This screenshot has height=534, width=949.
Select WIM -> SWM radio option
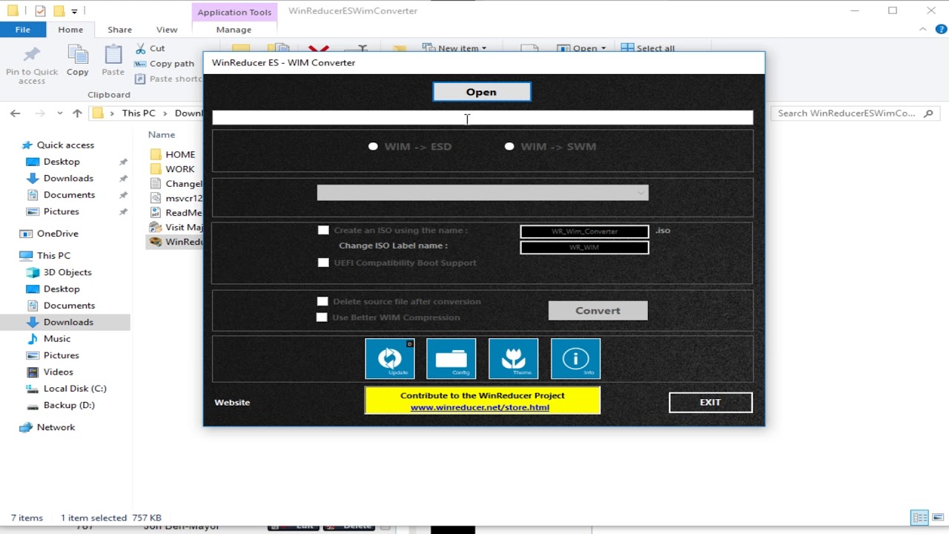pos(509,147)
